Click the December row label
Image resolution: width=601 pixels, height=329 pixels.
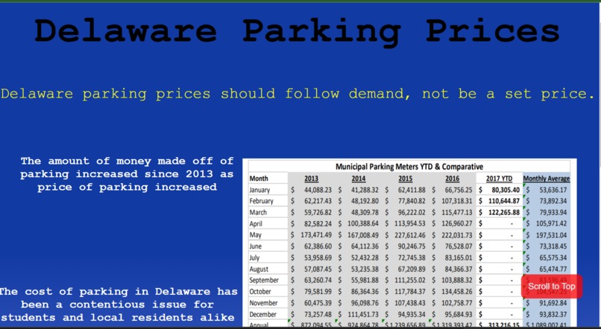(x=263, y=314)
